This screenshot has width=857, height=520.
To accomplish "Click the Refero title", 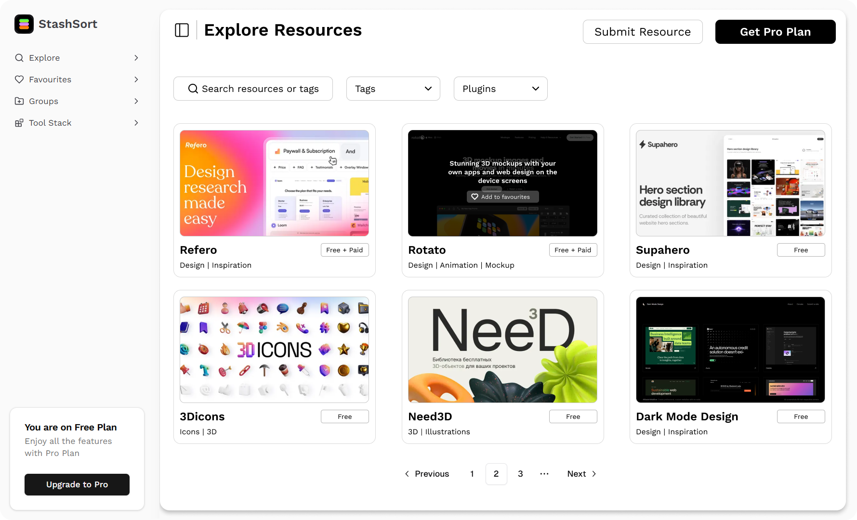I will pos(198,250).
